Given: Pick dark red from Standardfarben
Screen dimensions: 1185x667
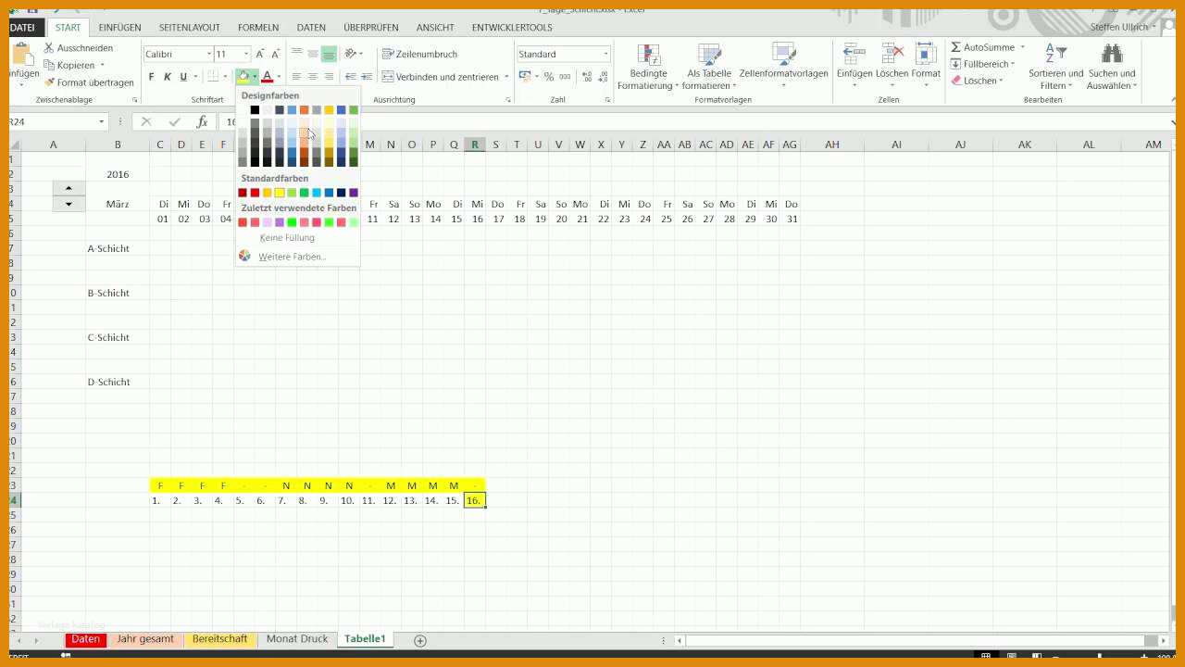Looking at the screenshot, I should point(243,193).
